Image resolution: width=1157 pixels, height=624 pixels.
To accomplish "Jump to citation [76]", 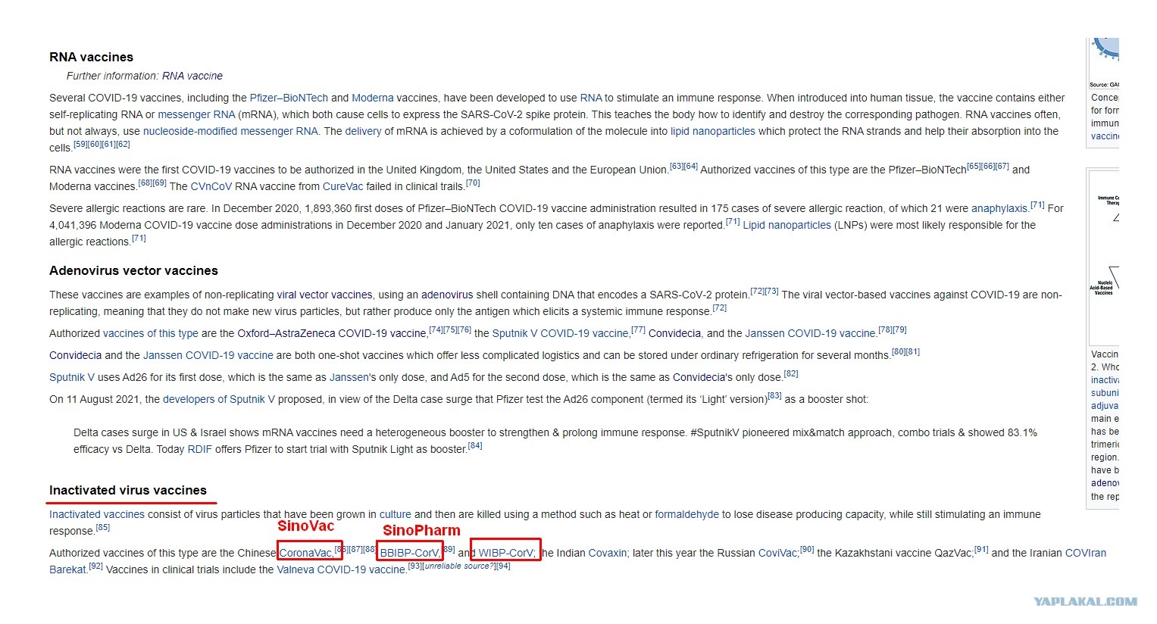I will point(464,329).
